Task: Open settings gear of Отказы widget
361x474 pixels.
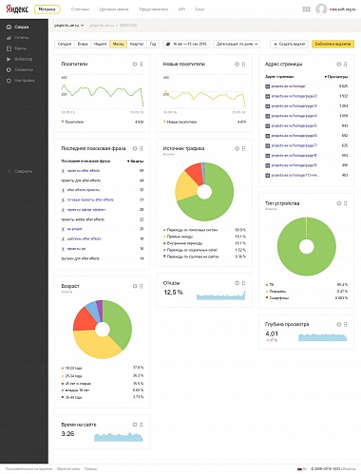Action: click(237, 283)
